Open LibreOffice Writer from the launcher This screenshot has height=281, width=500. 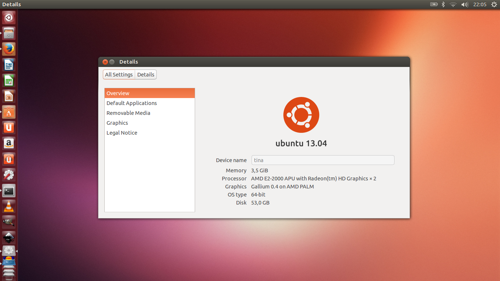[x=9, y=65]
